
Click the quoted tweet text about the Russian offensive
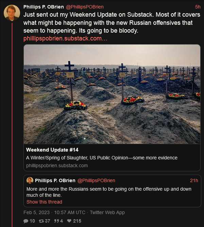pyautogui.click(x=109, y=192)
